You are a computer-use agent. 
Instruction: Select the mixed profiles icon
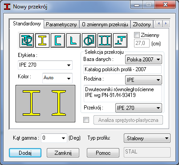pos(27,40)
